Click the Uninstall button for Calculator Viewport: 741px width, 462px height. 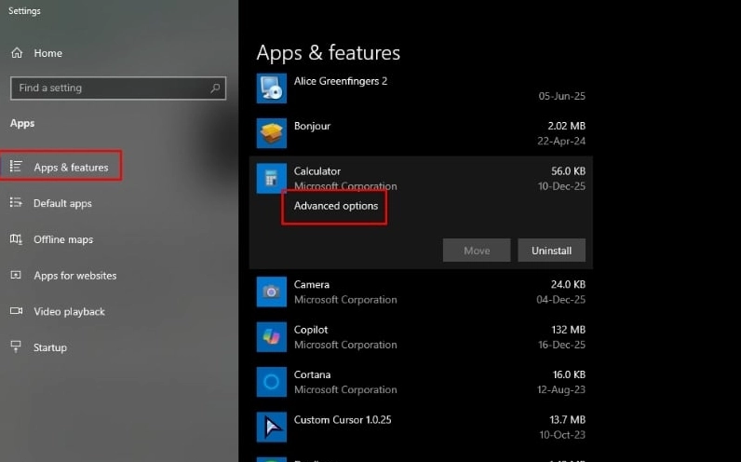click(x=551, y=251)
